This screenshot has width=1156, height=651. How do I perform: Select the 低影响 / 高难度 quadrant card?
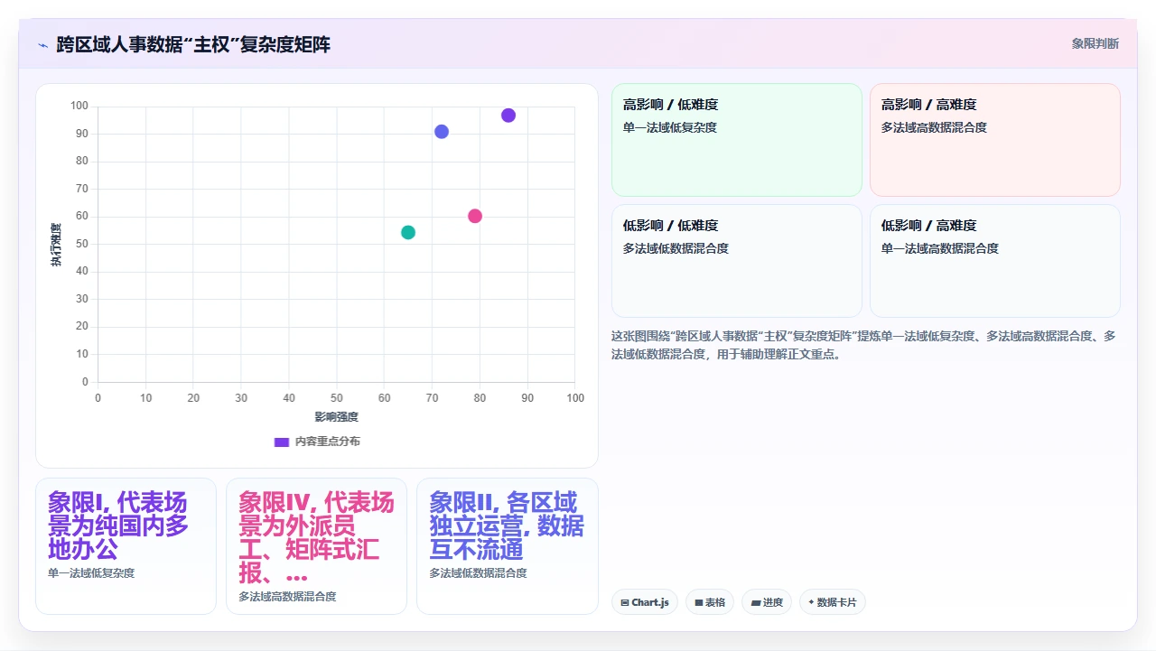coord(995,261)
